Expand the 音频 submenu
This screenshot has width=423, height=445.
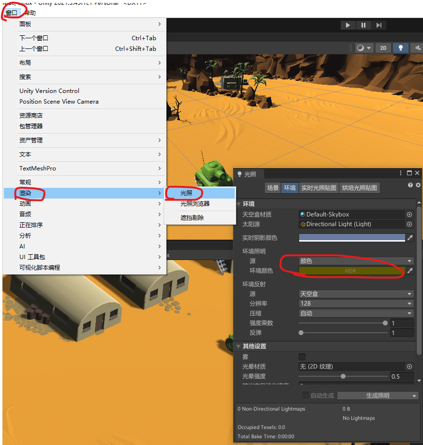(85, 215)
